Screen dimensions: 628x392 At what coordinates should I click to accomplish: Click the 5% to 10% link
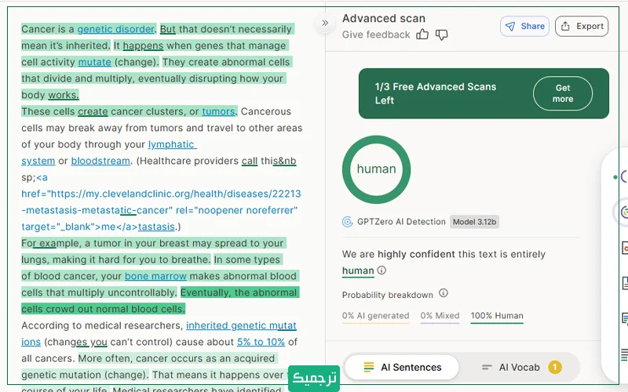[261, 342]
